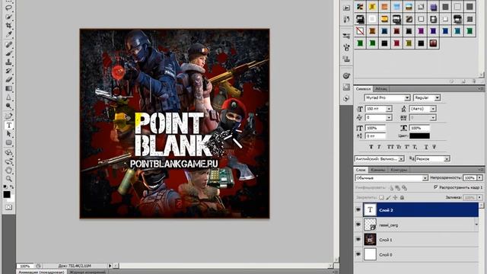Screen dimensions: 487x274
Task: Select the Hand tool
Action: click(8, 170)
